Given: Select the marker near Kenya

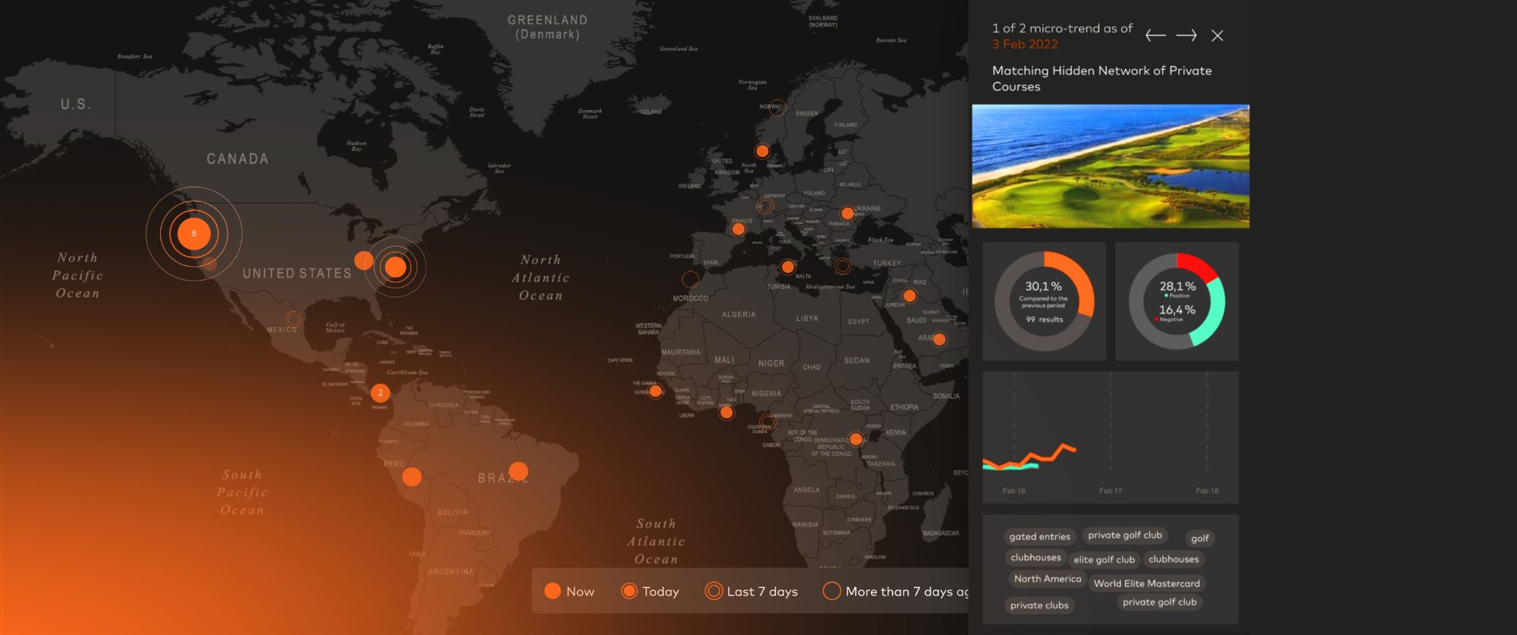Looking at the screenshot, I should point(856,439).
